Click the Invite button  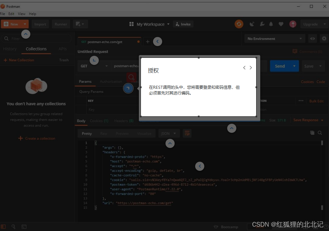(x=183, y=24)
